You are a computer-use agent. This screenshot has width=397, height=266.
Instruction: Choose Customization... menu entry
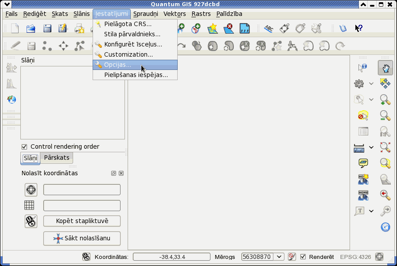[135, 54]
